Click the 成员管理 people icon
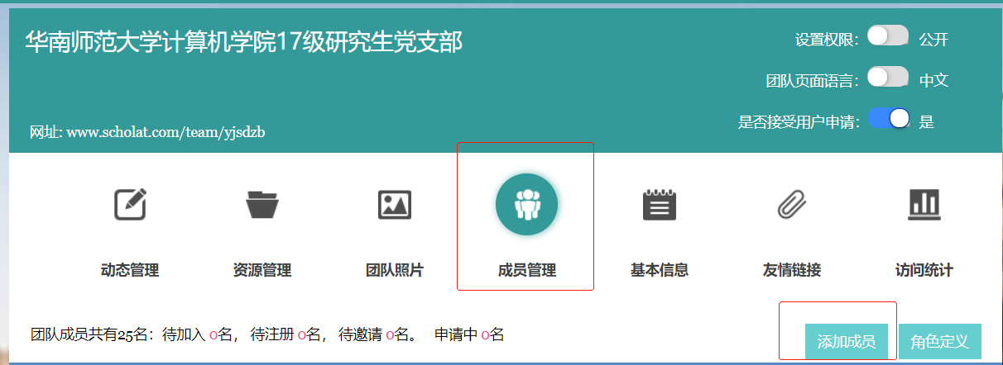This screenshot has width=1003, height=365. point(526,204)
